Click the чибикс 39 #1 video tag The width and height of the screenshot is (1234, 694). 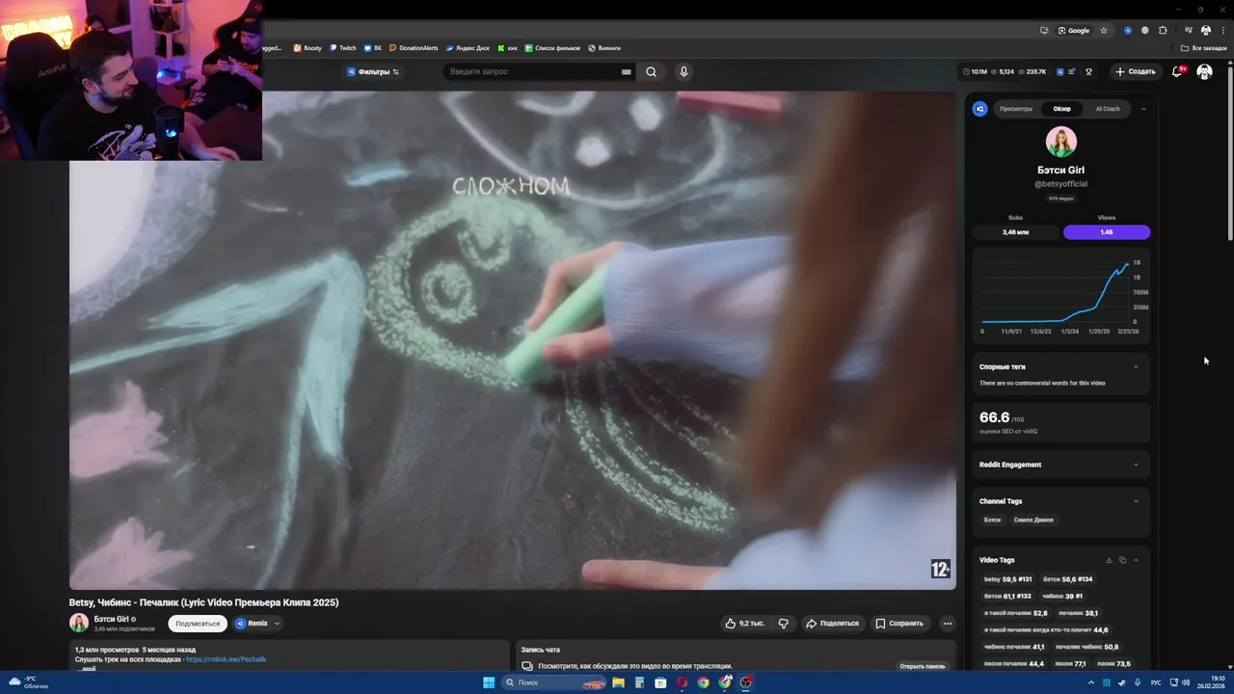pyautogui.click(x=1062, y=597)
